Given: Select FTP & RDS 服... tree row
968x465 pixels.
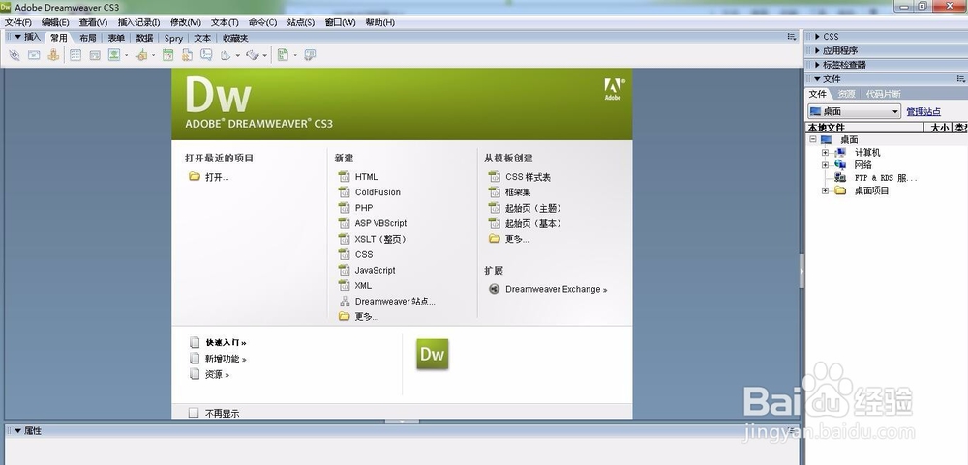Looking at the screenshot, I should coord(886,178).
